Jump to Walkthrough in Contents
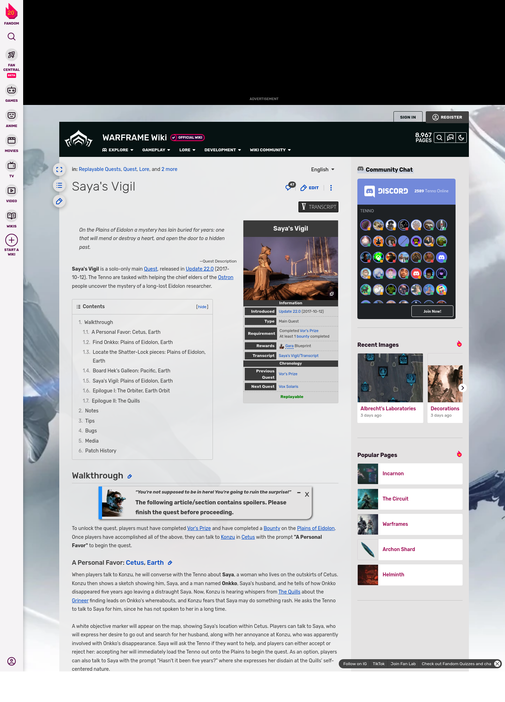The image size is (505, 702). [x=99, y=322]
